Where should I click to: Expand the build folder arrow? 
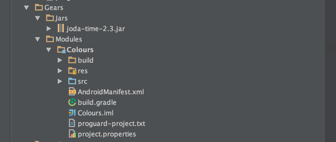(60, 60)
